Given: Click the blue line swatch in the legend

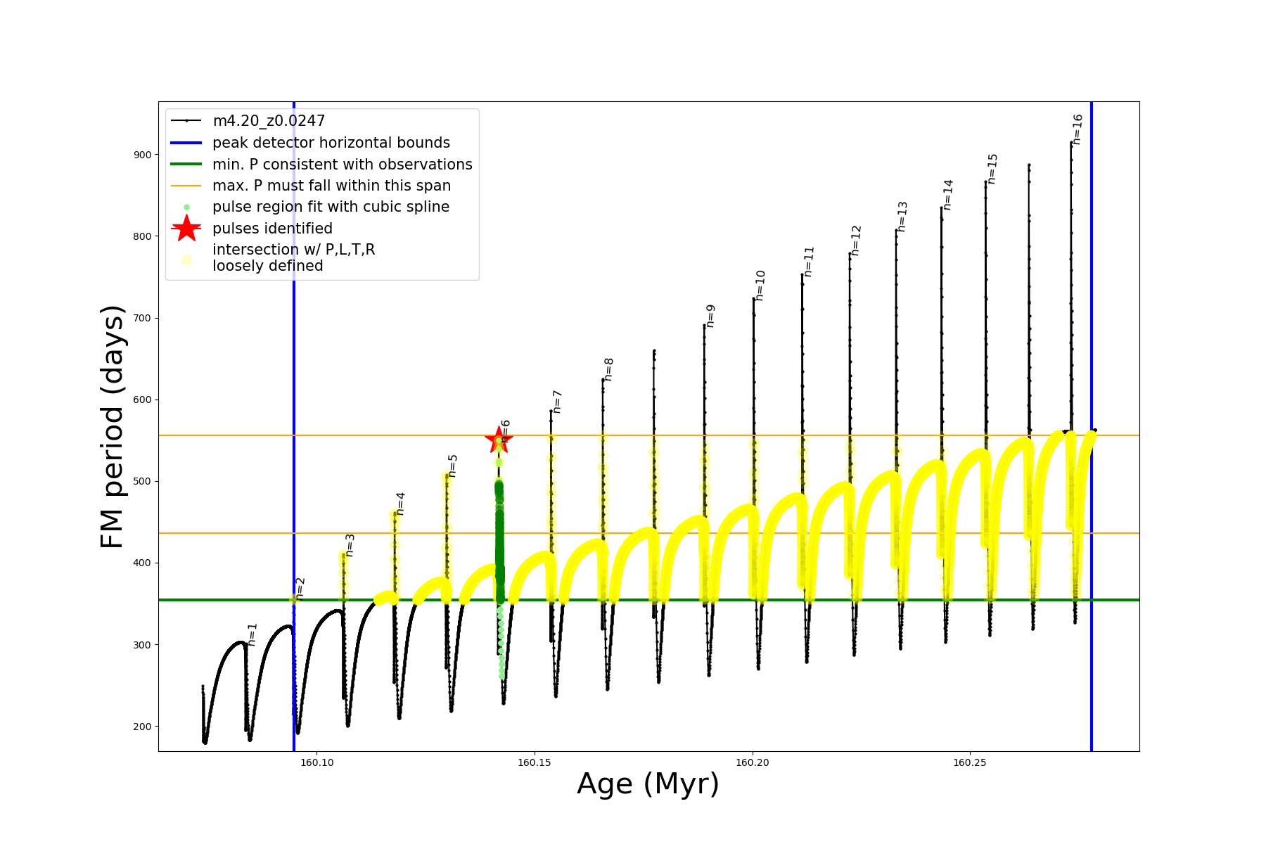Looking at the screenshot, I should pyautogui.click(x=186, y=143).
